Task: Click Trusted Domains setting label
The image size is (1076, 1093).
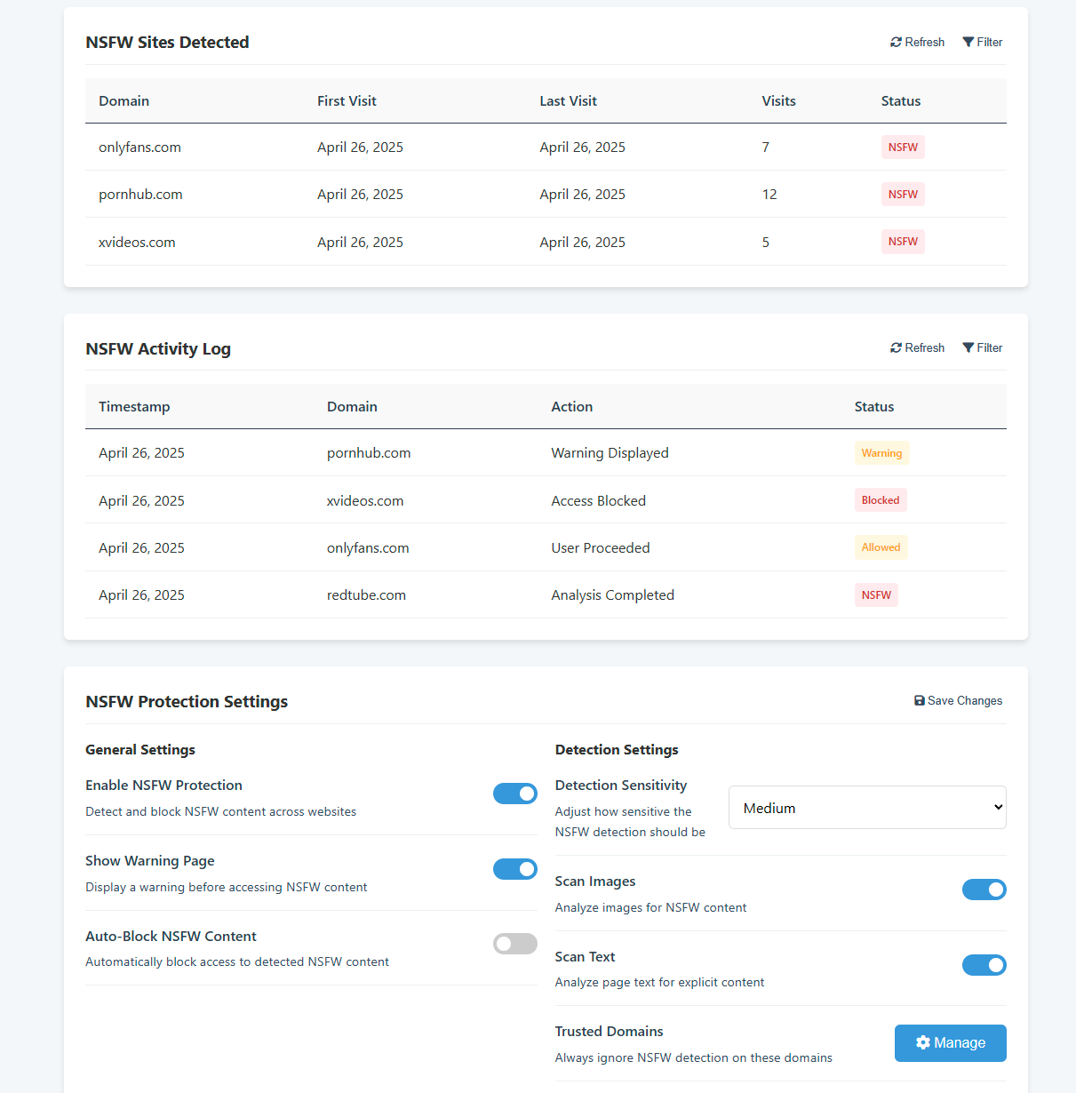Action: pyautogui.click(x=609, y=1032)
